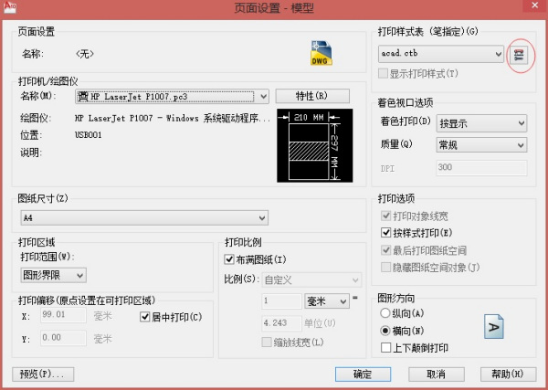Toggle 隐藏图纸空间对象(J) checkbox
Viewport: 548px width, 390px height.
(x=385, y=268)
